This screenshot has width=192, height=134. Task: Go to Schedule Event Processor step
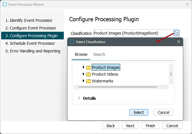pos(32,43)
